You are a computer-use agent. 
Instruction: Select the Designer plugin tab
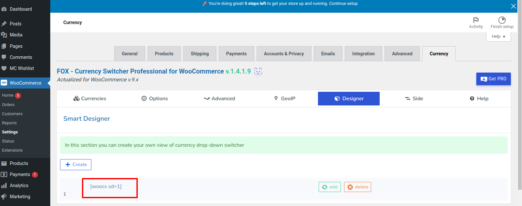[349, 99]
